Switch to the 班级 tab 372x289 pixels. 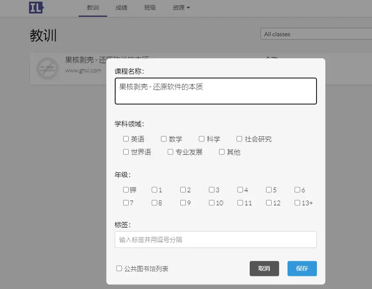pos(150,8)
